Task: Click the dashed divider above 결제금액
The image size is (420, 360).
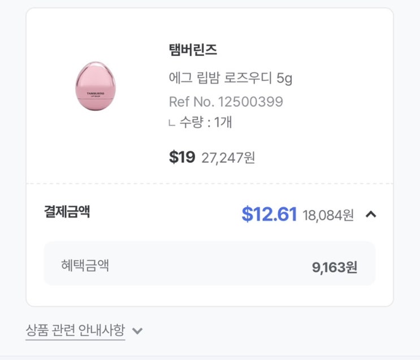Action: 209,183
